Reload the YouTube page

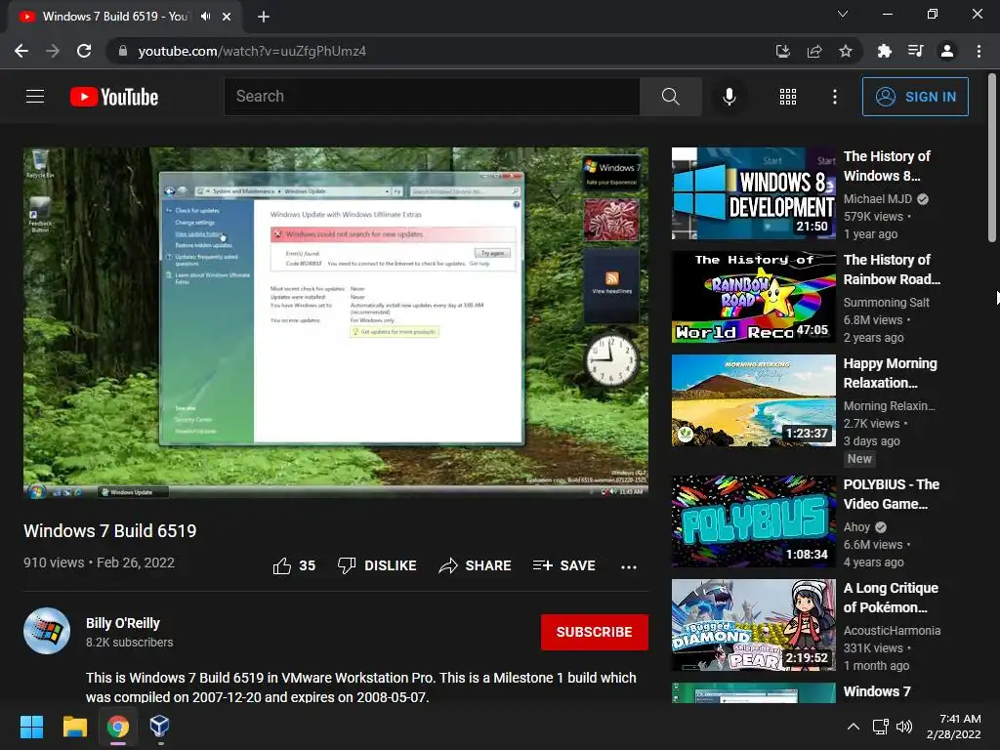point(84,51)
